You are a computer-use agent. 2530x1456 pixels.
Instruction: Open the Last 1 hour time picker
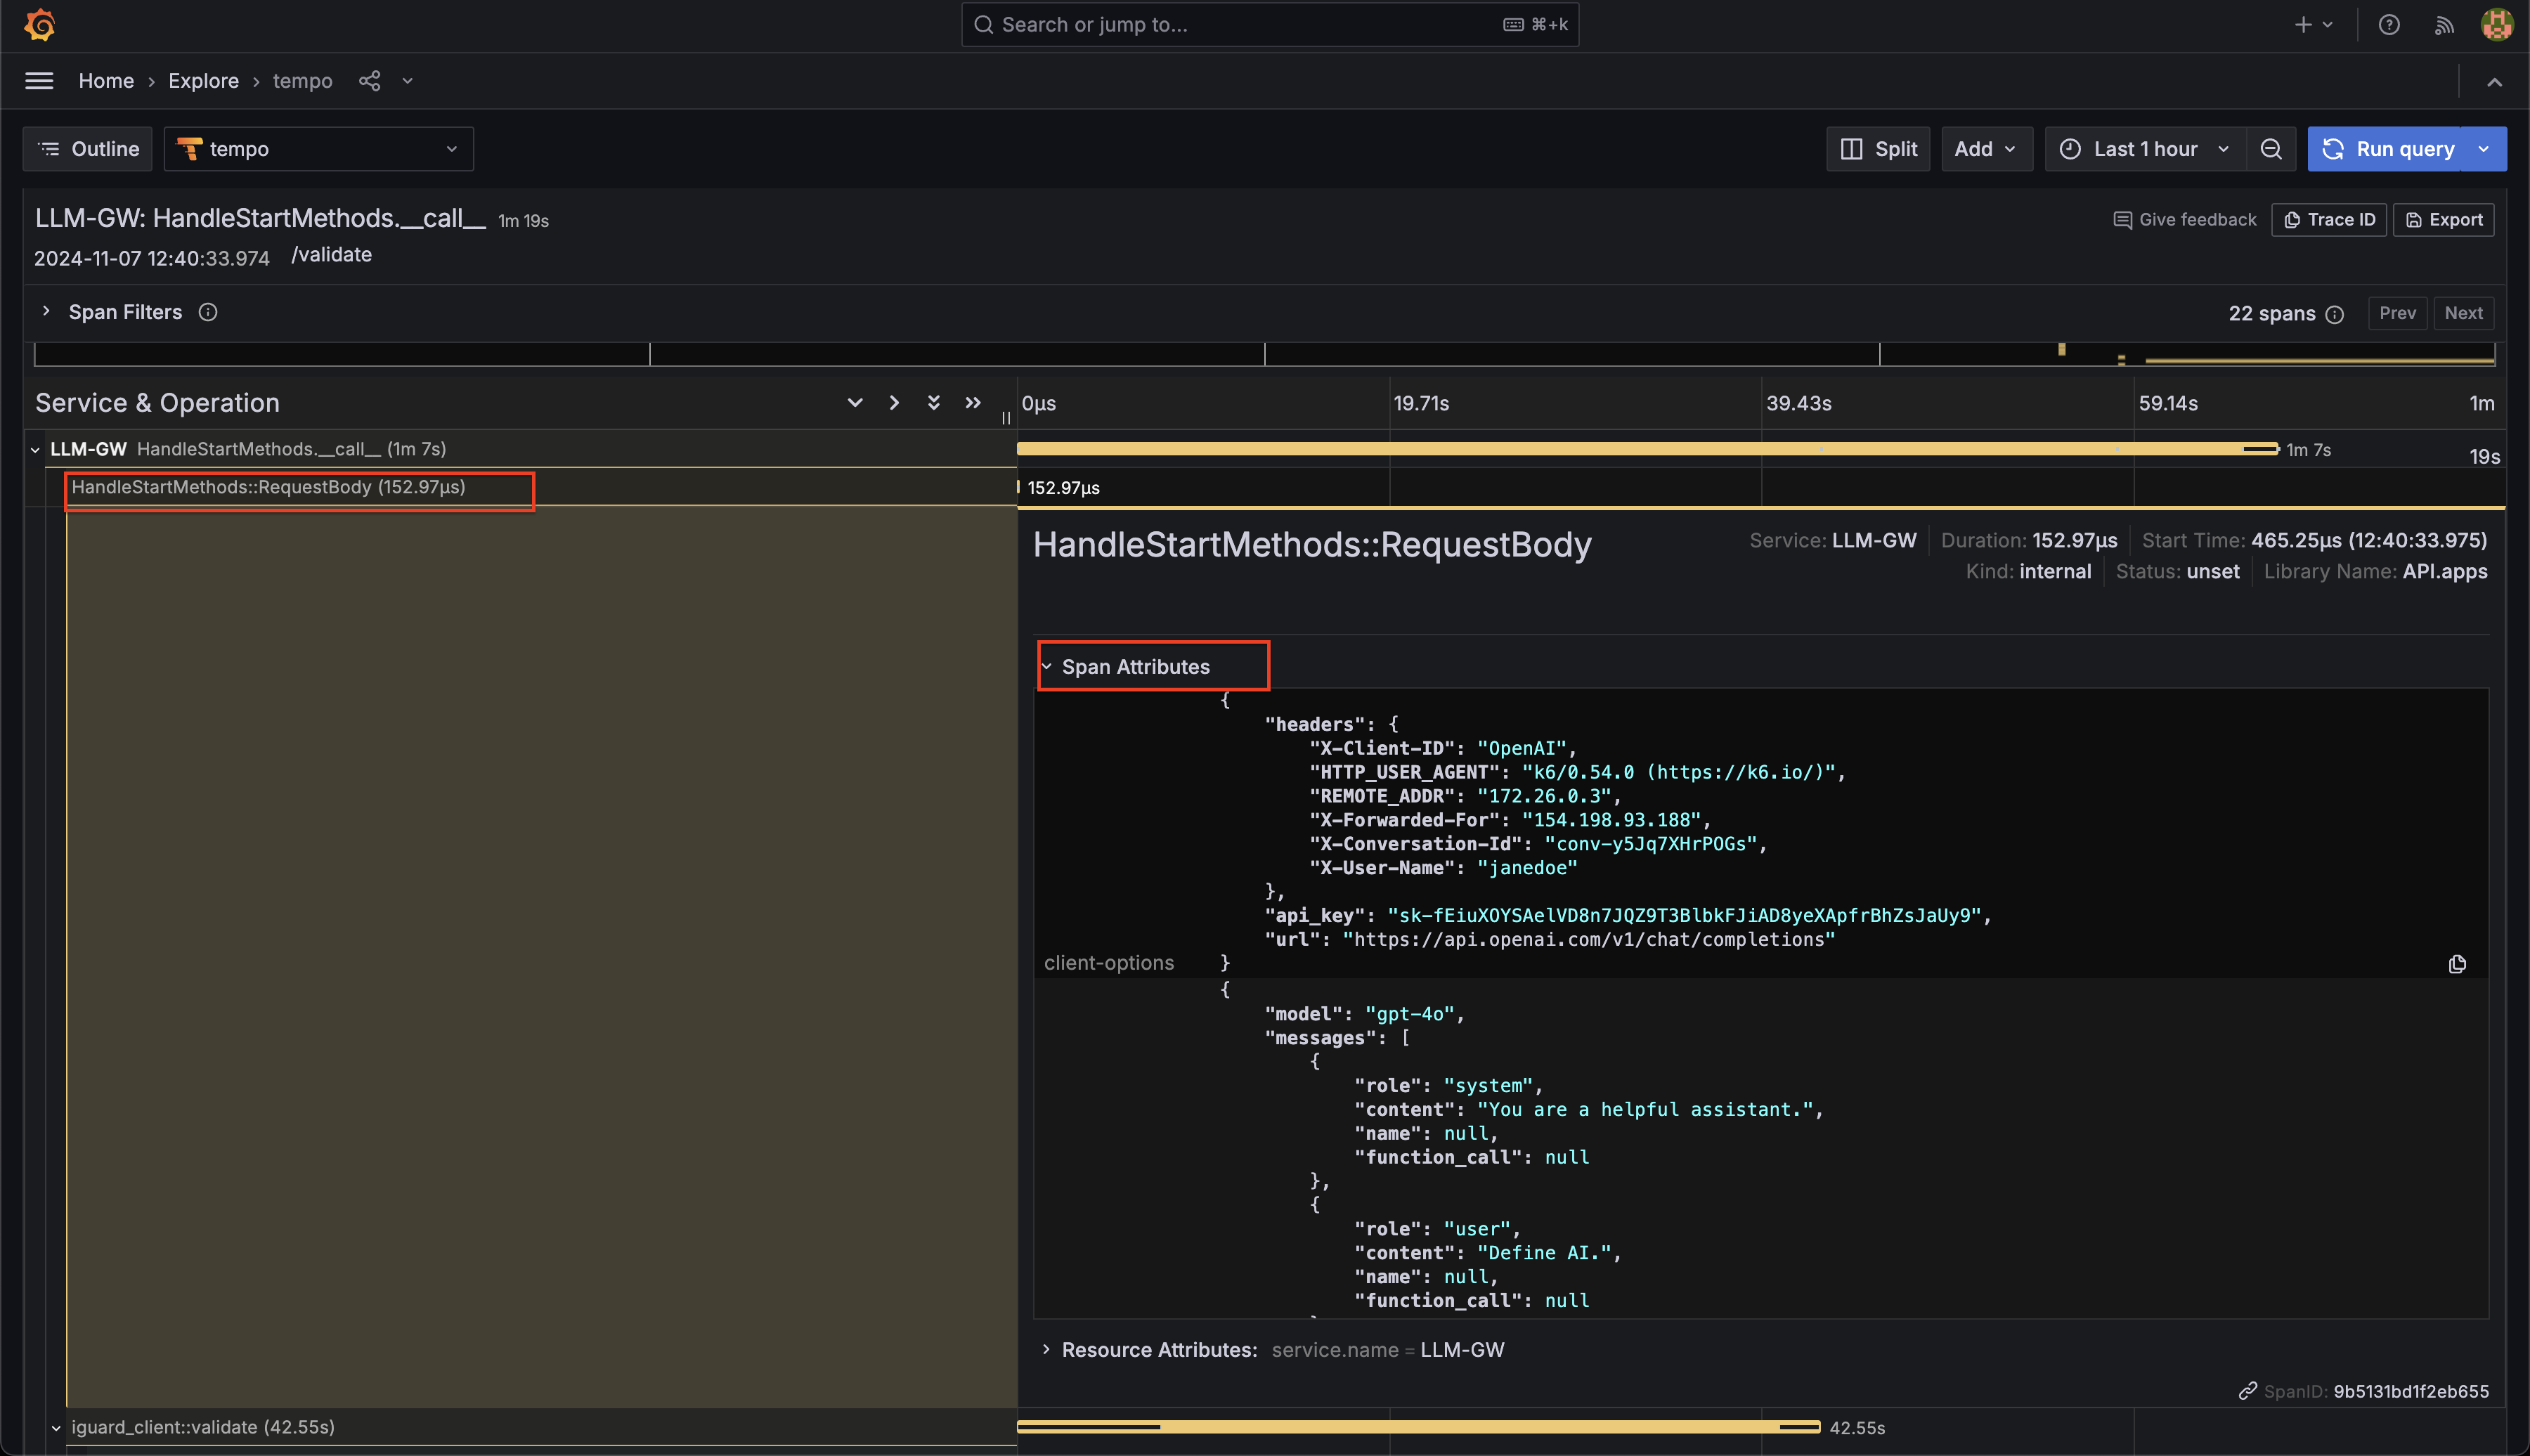(x=2144, y=149)
